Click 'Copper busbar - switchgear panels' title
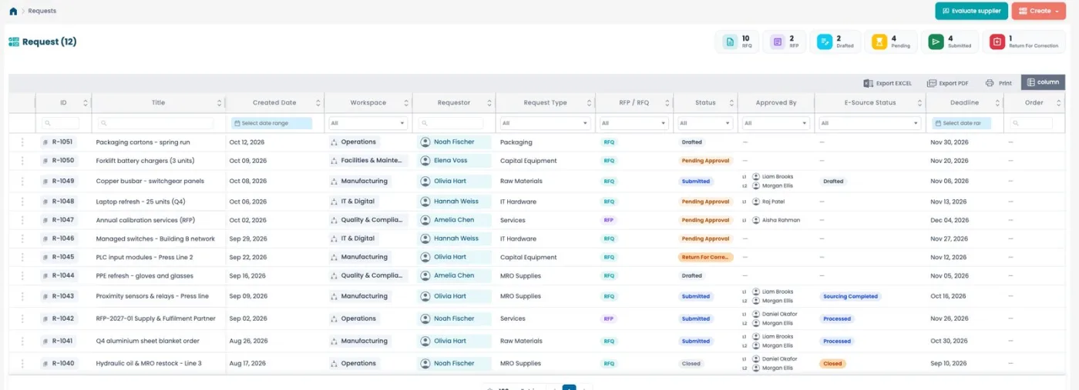Image resolution: width=1079 pixels, height=390 pixels. [150, 182]
